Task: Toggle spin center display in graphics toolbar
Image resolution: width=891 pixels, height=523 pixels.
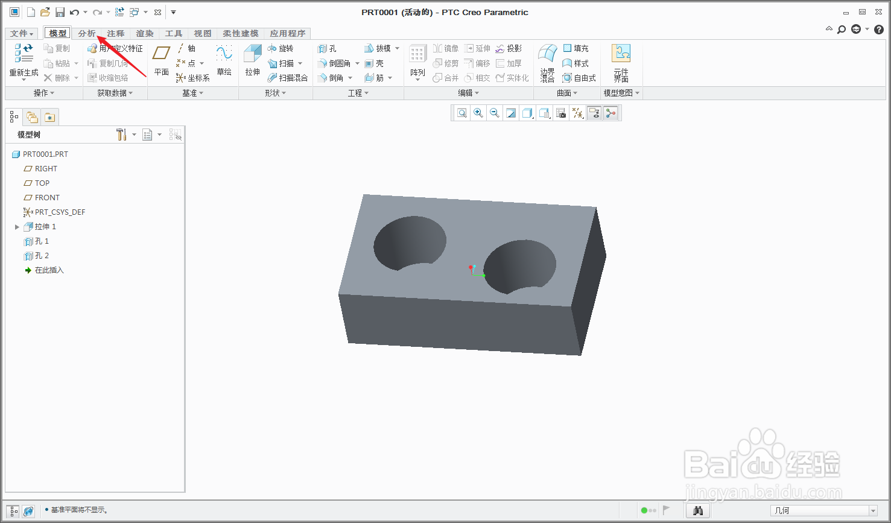Action: [x=611, y=113]
